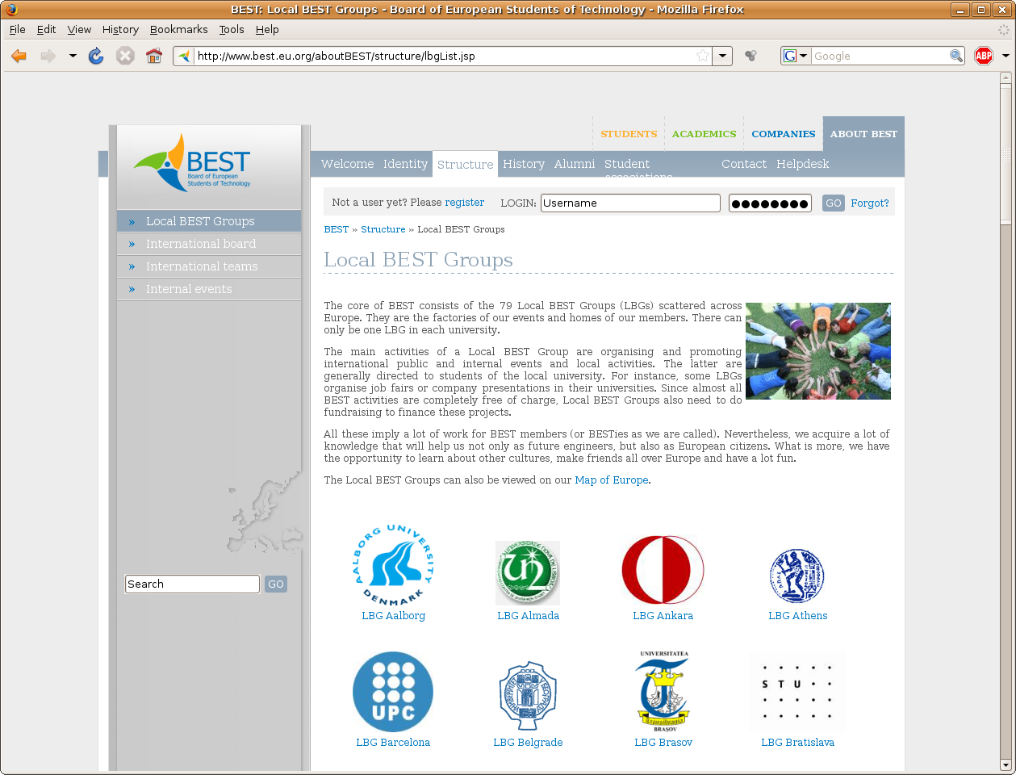Focus the sidebar Search field
The image size is (1016, 775).
193,584
